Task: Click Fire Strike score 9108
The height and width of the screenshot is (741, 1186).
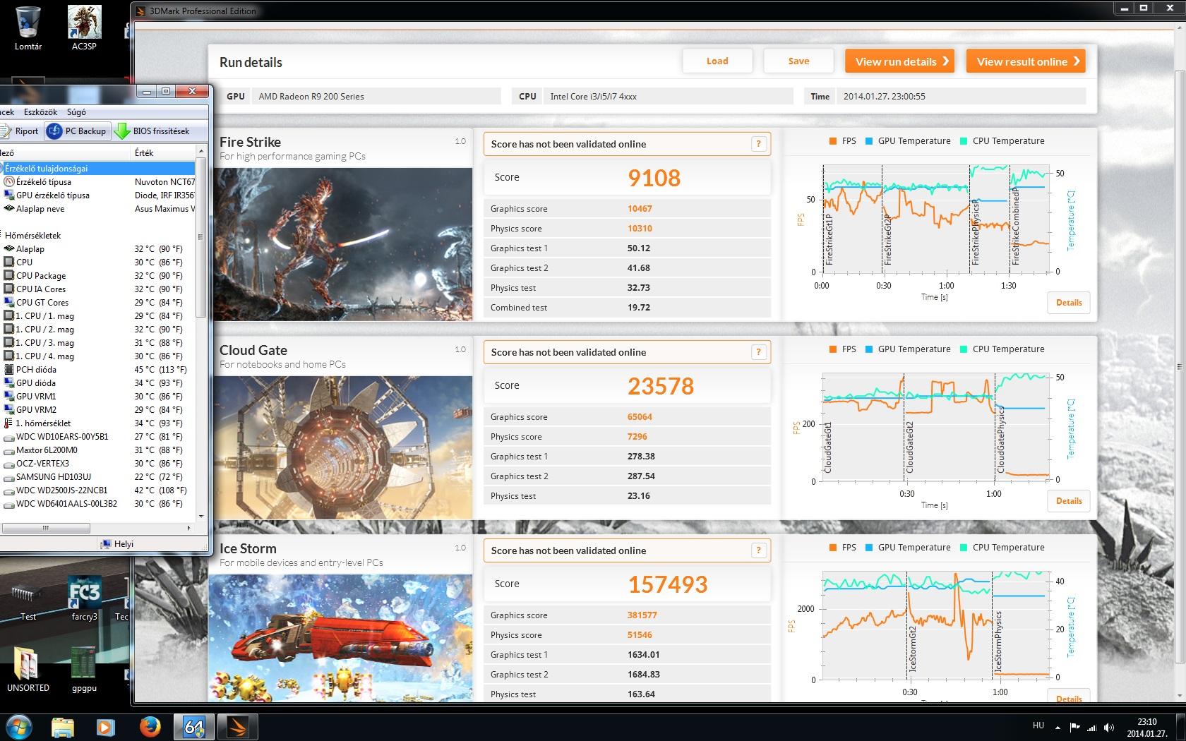Action: point(654,178)
